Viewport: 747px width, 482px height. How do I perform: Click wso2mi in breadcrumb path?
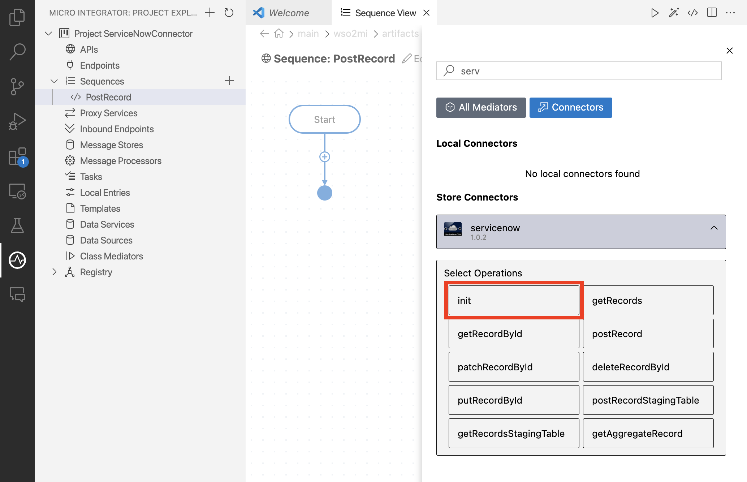click(x=350, y=34)
